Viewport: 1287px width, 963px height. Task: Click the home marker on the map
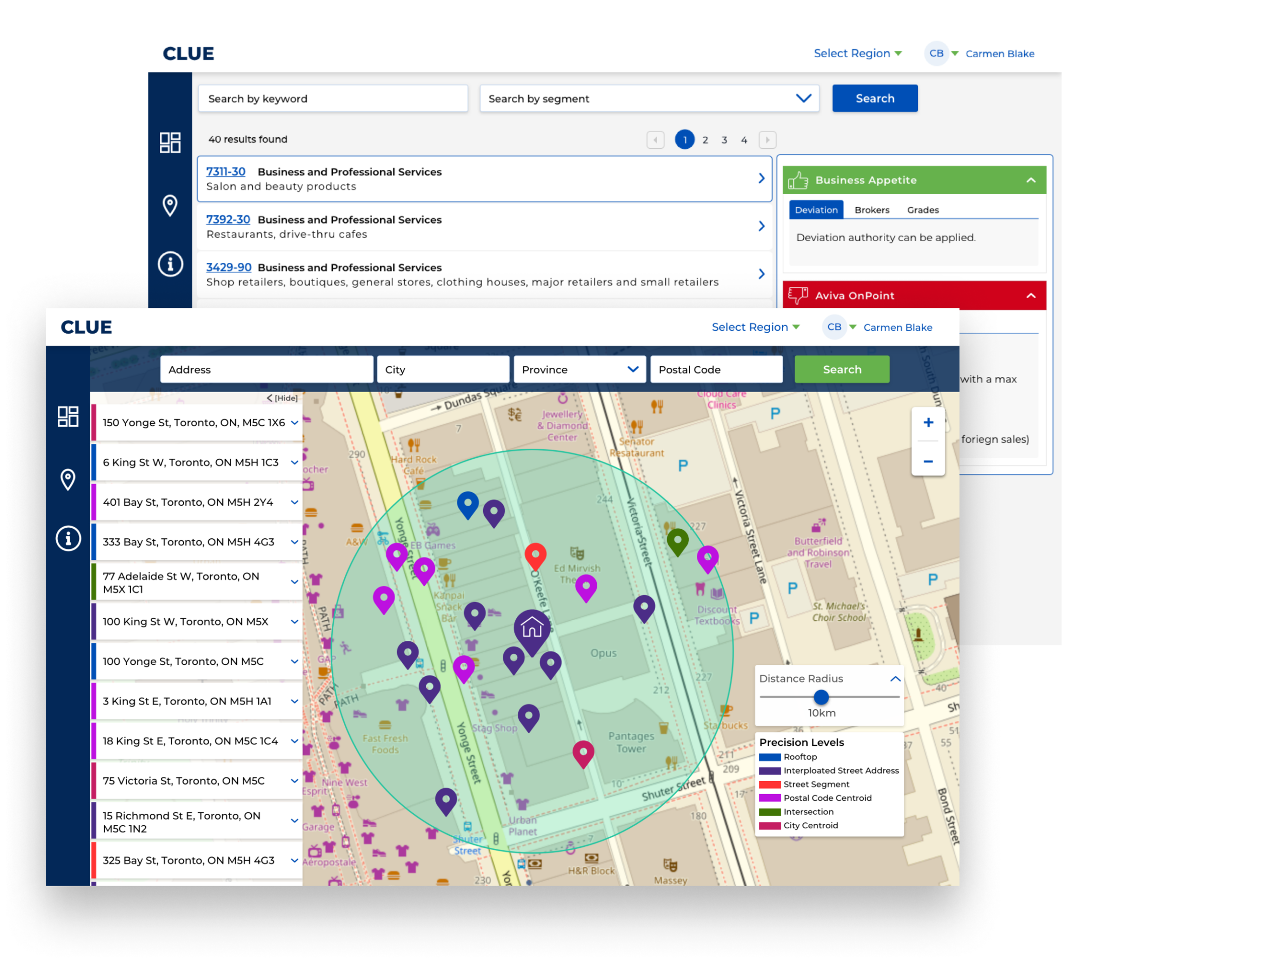(x=532, y=628)
